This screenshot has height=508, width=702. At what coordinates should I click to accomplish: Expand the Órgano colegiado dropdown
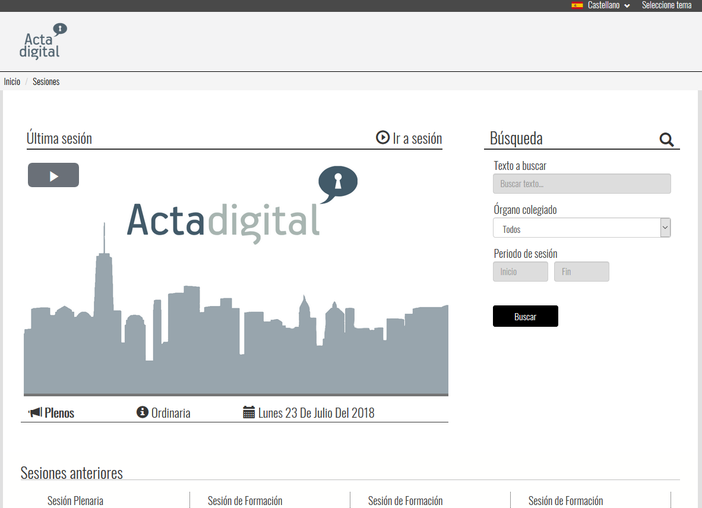coord(581,228)
